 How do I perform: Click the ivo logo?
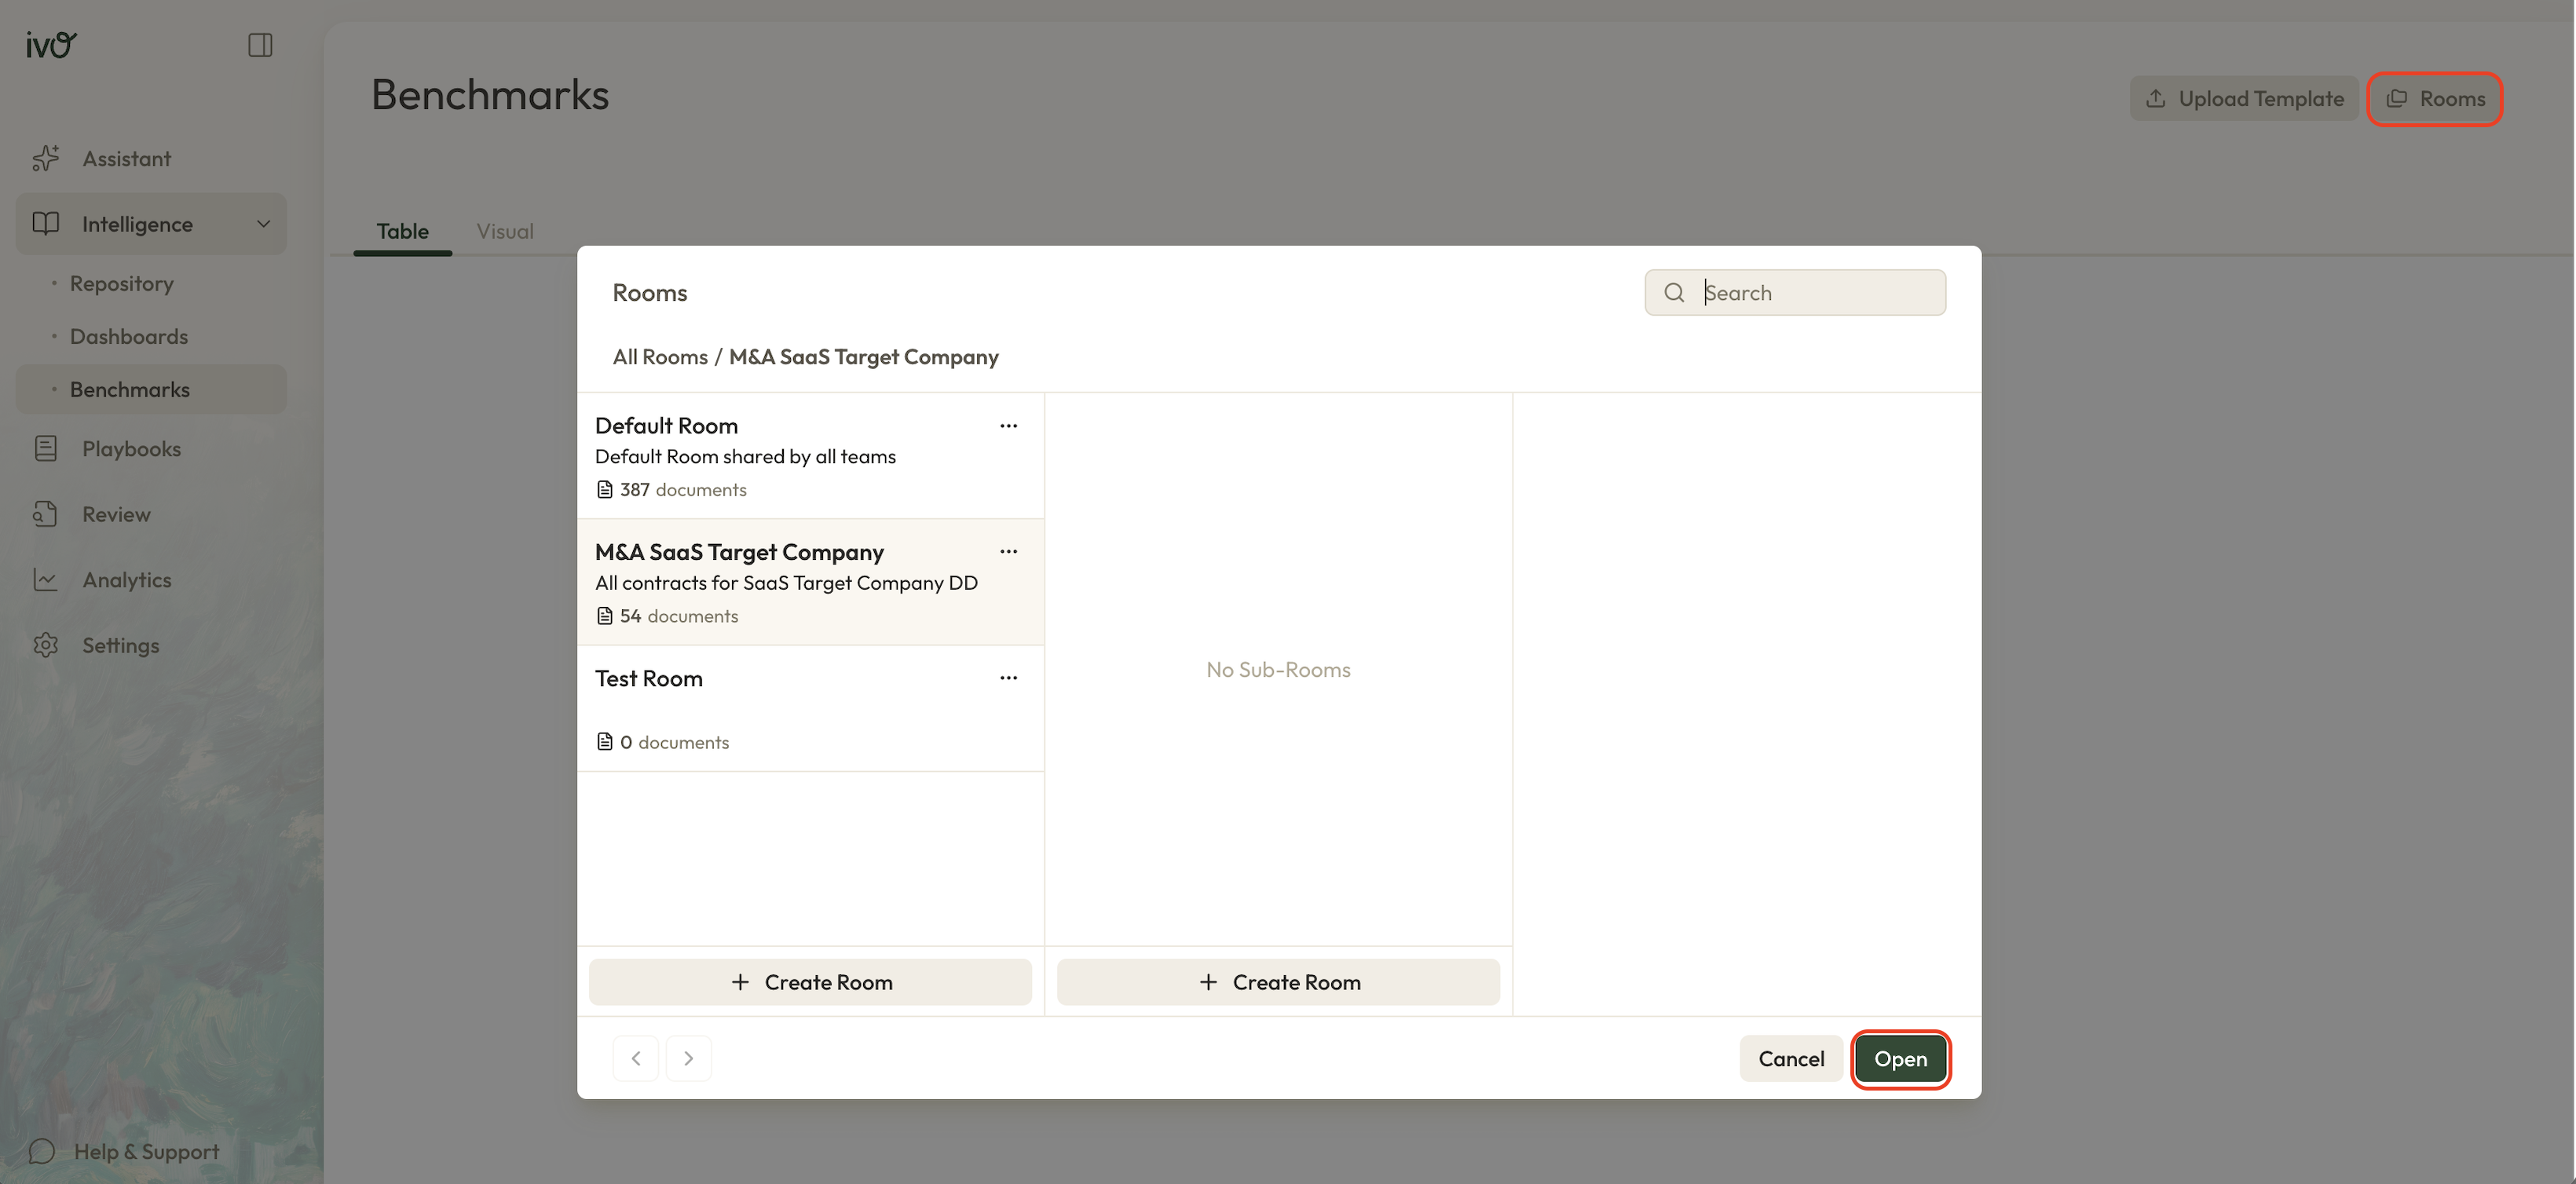pyautogui.click(x=50, y=45)
